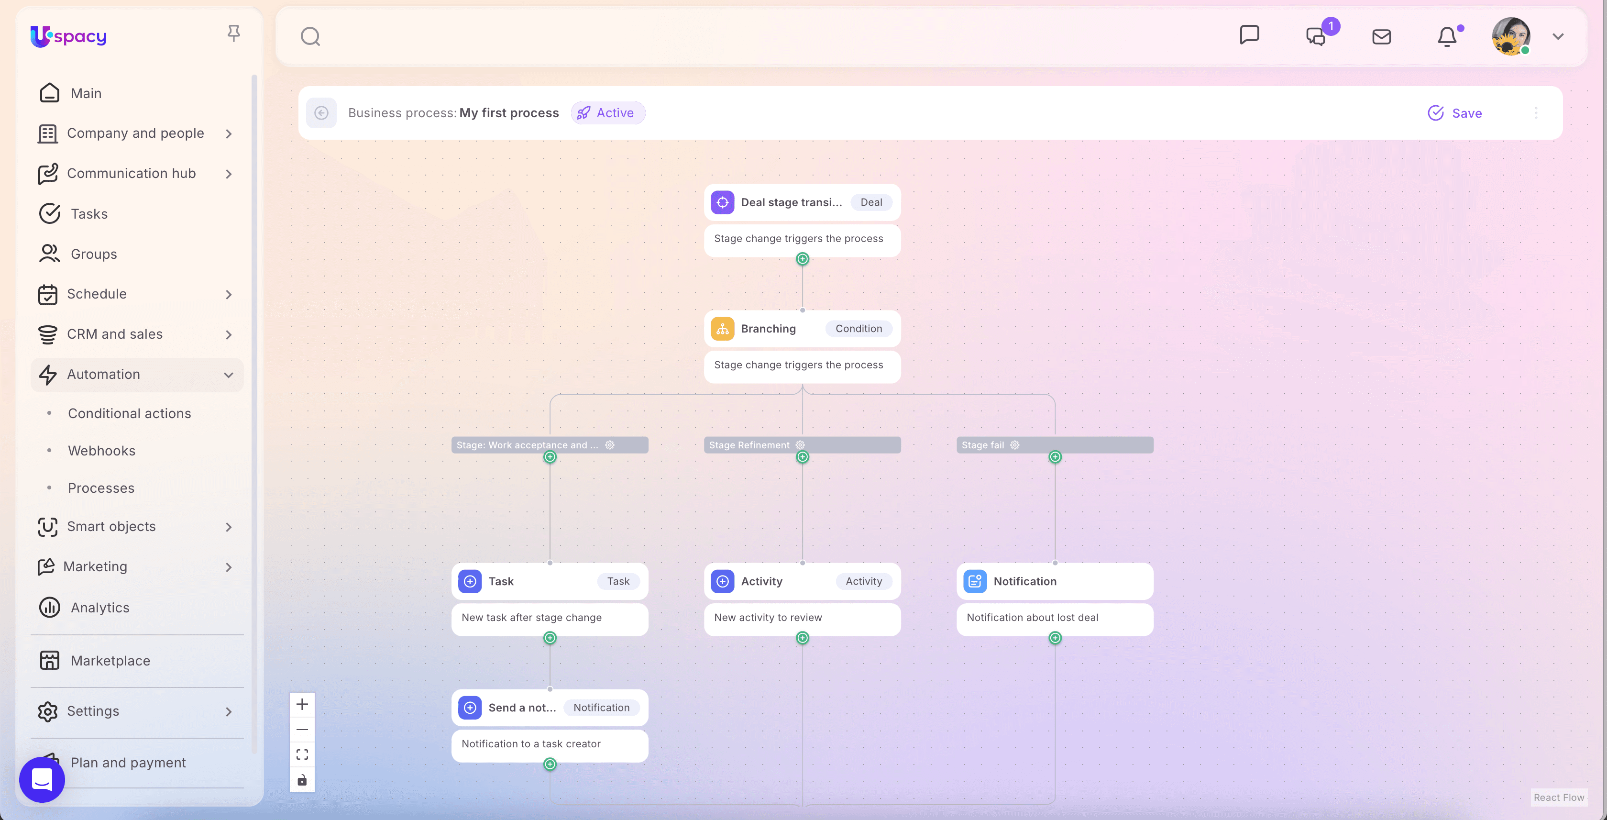Open settings gear on Stage fail branch

1015,445
